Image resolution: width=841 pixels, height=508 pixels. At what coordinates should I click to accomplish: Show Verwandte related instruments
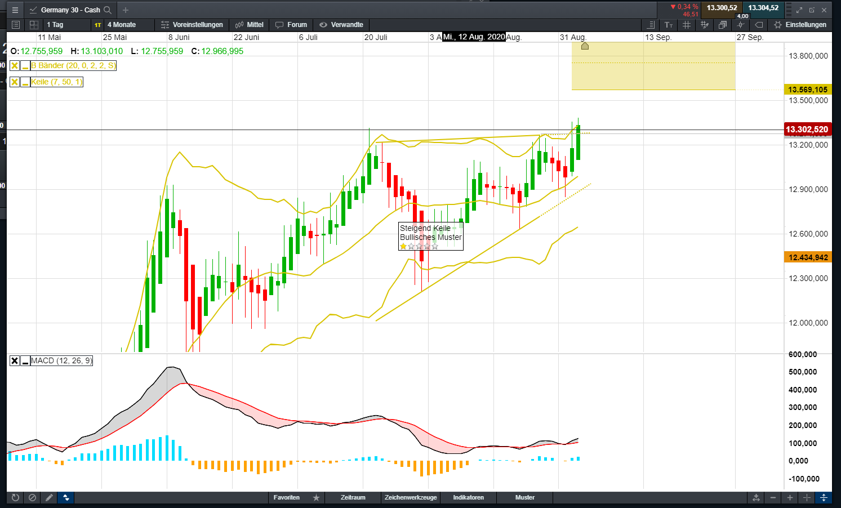point(341,25)
